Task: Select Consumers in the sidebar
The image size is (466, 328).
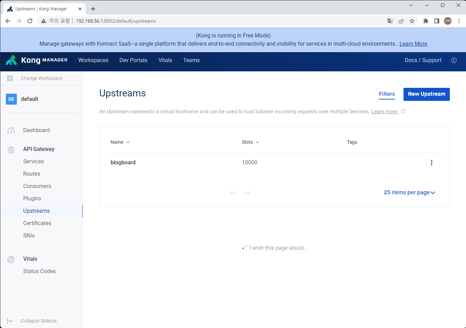Action: coord(37,186)
